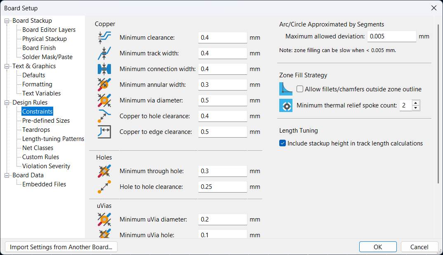This screenshot has height=255, width=443.
Task: Click the hole to hole clearance icon
Action: [x=104, y=187]
